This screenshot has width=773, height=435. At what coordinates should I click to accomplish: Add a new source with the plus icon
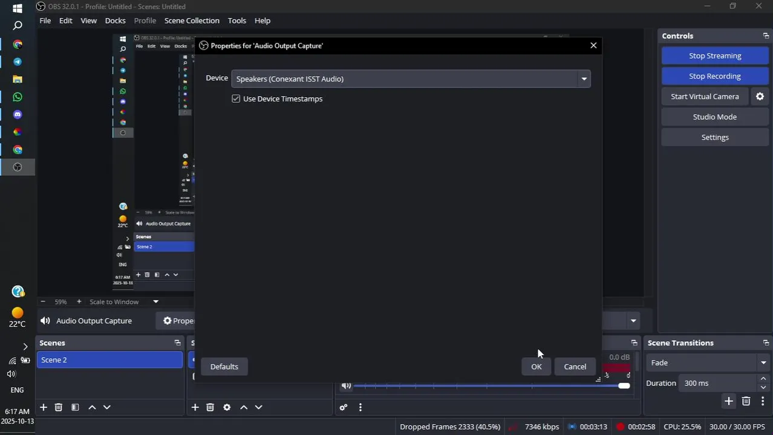click(x=195, y=408)
